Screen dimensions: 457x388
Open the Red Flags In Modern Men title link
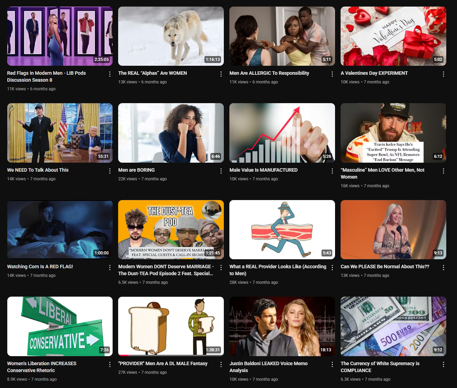pos(46,76)
